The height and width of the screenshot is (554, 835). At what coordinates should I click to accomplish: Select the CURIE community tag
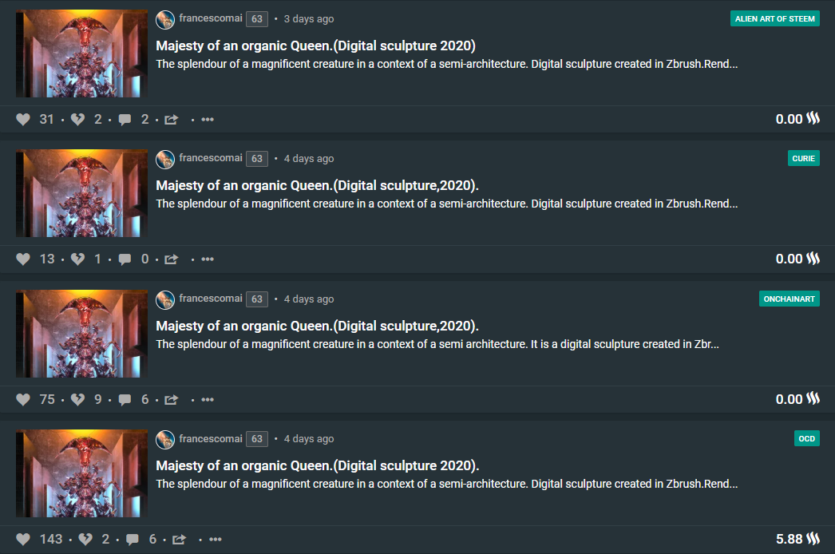click(x=803, y=158)
